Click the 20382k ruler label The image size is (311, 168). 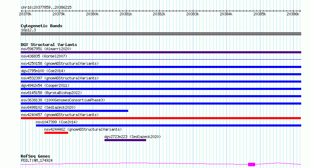159,14
